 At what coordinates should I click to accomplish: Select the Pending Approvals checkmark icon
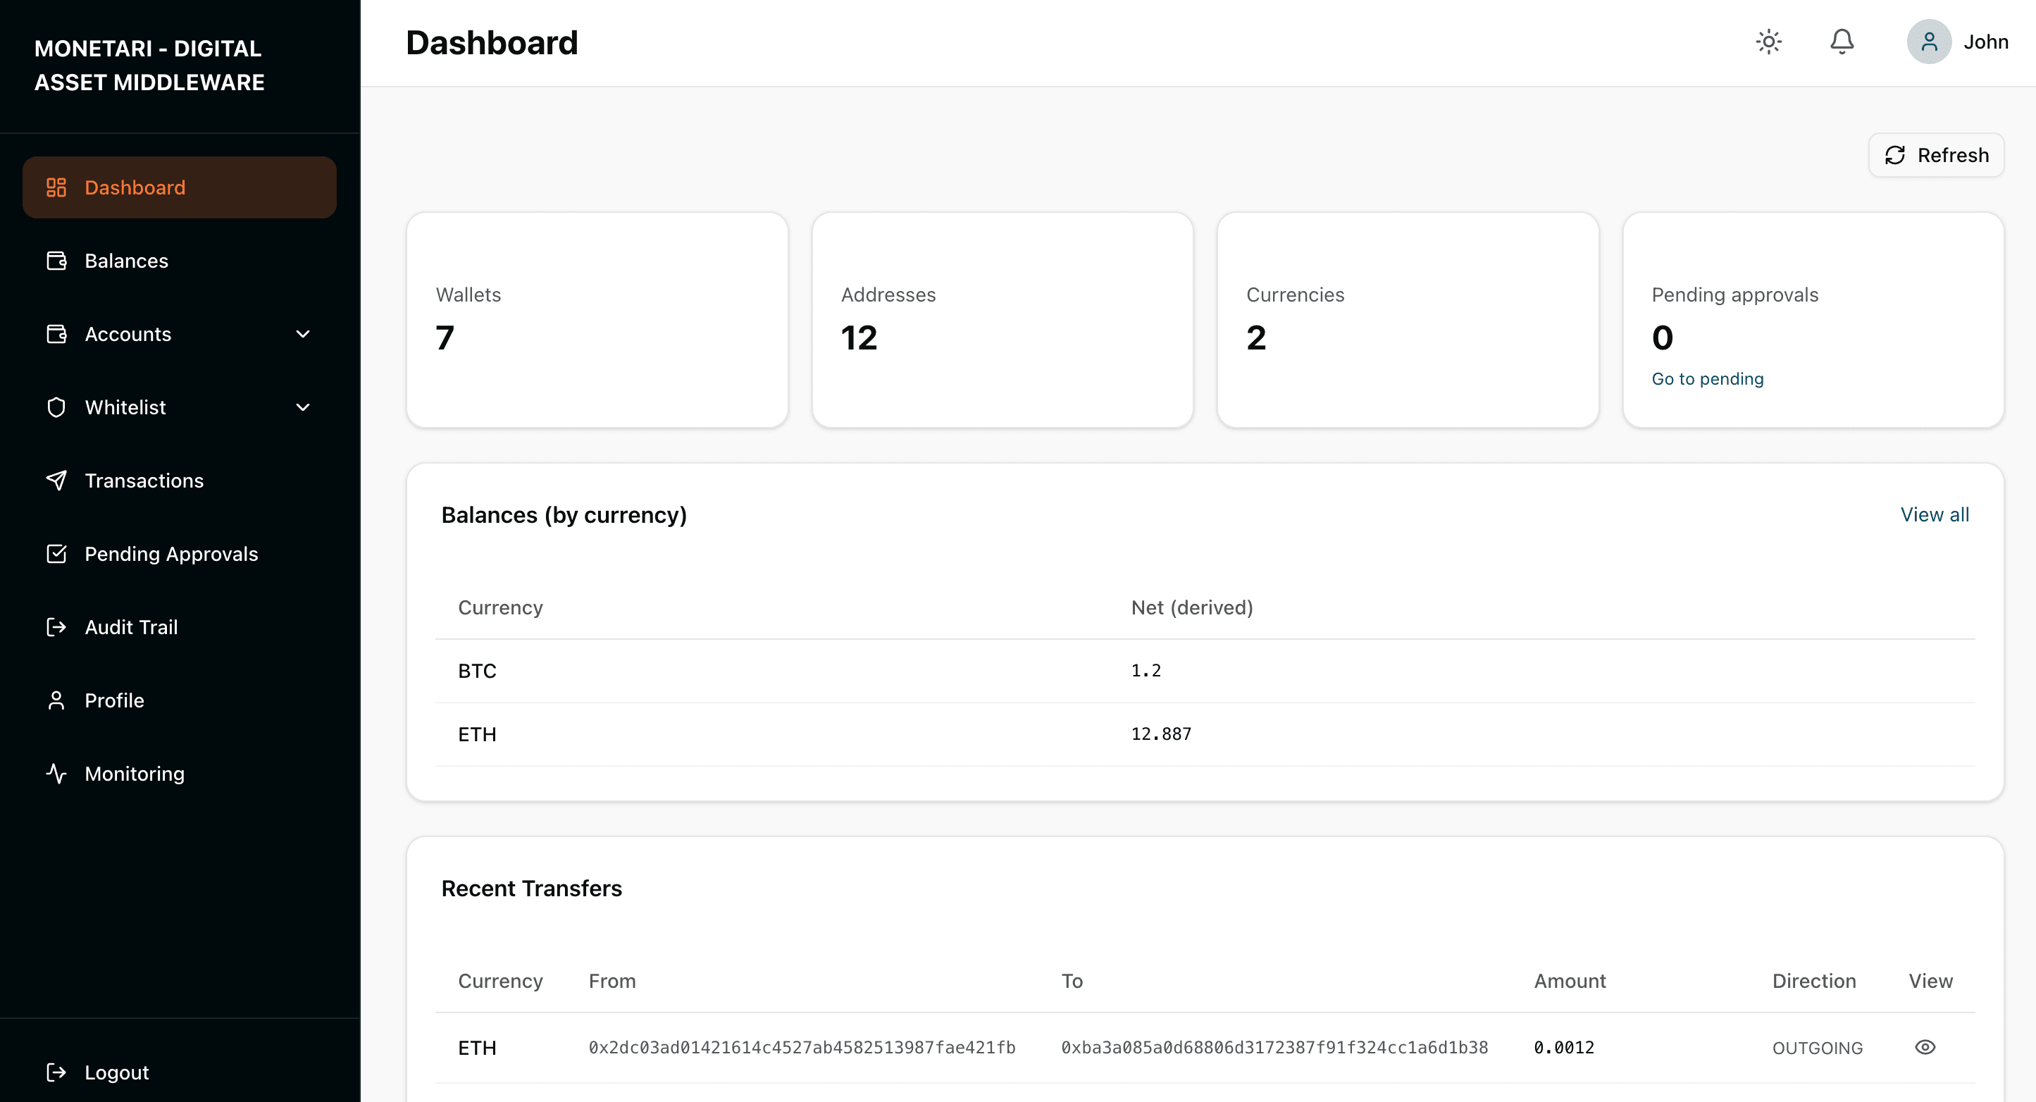click(56, 553)
